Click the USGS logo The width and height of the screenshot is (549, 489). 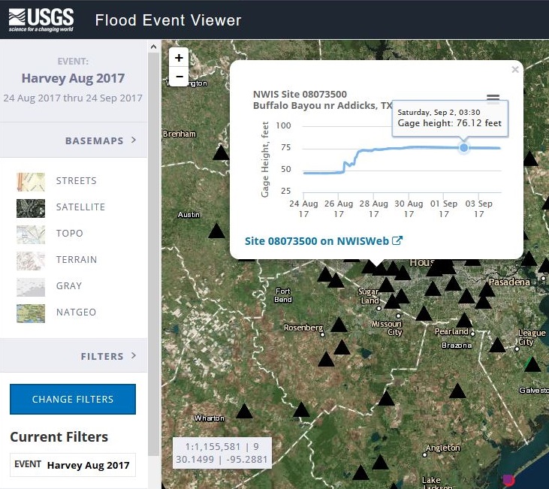pyautogui.click(x=41, y=20)
